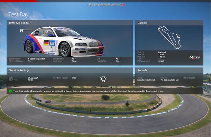Click the turns value '13'
The height and width of the screenshot is (137, 211).
[x=159, y=59]
